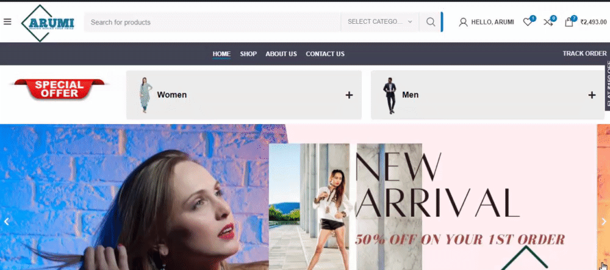Open the Shop menu item

(248, 54)
